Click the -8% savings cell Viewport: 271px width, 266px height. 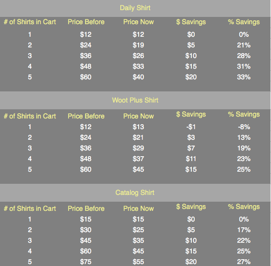243,127
